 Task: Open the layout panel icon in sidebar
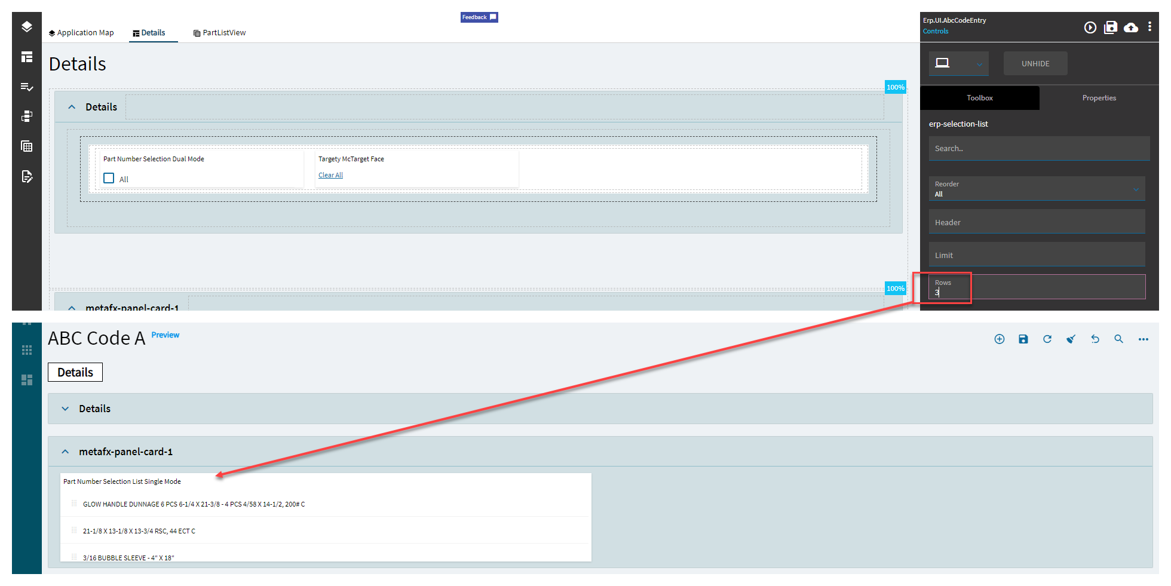coord(27,57)
